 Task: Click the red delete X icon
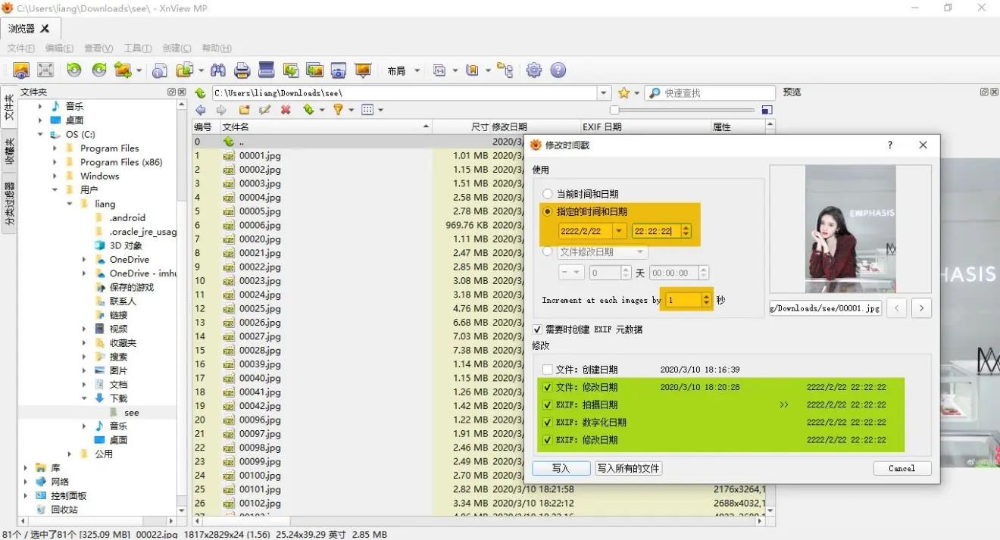click(286, 110)
